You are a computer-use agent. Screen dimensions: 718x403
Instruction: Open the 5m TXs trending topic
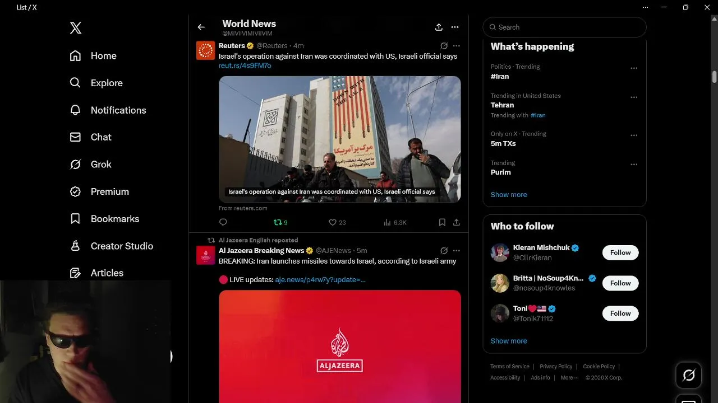pyautogui.click(x=503, y=144)
